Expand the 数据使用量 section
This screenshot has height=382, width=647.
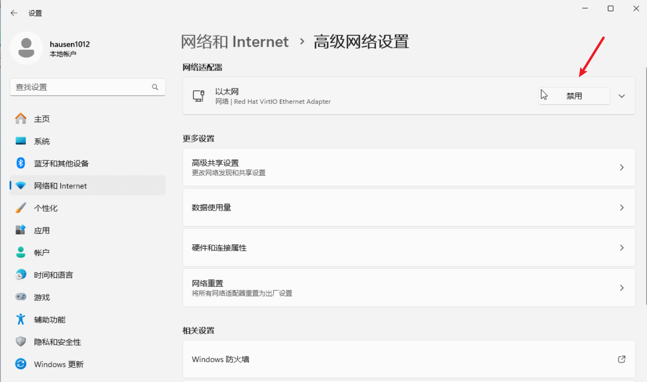tap(622, 207)
